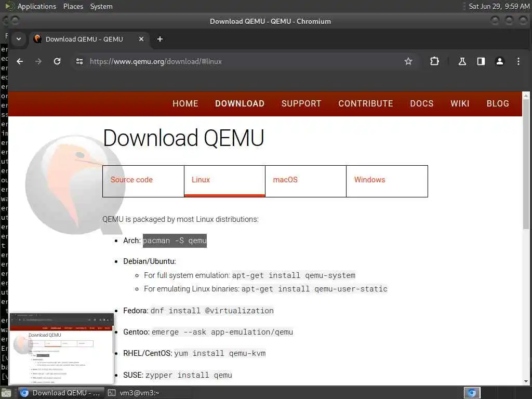Image resolution: width=532 pixels, height=399 pixels.
Task: View site information icon in address bar
Action: point(79,61)
